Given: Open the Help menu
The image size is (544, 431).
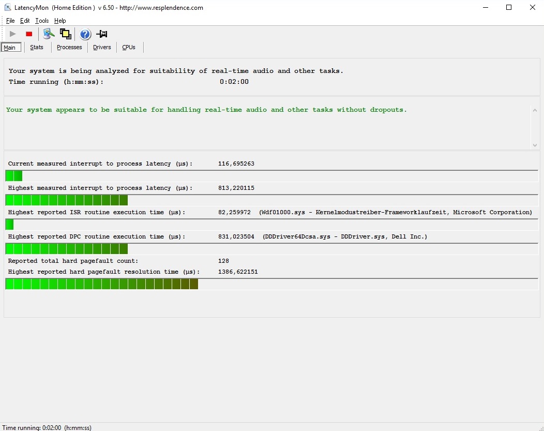Looking at the screenshot, I should [x=60, y=21].
